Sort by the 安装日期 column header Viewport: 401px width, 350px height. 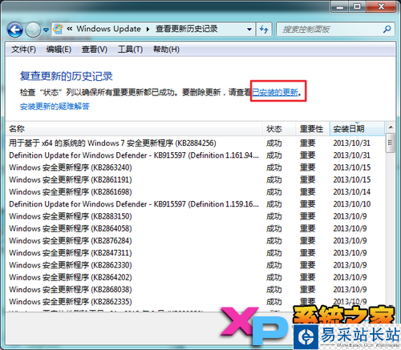(x=357, y=129)
